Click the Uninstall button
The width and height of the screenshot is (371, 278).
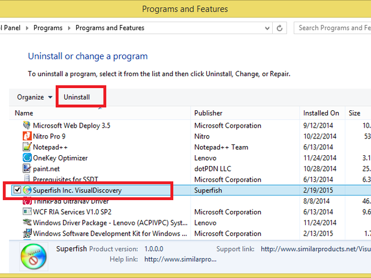77,97
